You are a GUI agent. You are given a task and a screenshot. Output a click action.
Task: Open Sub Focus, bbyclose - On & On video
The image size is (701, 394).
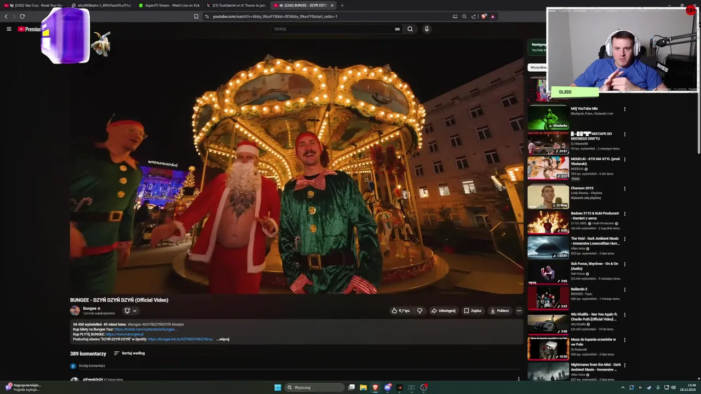click(x=595, y=266)
